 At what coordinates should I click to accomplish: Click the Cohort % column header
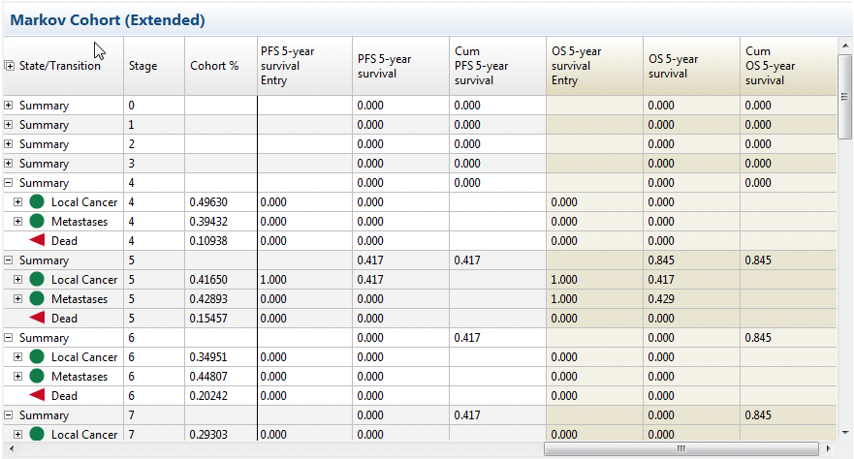click(x=221, y=66)
